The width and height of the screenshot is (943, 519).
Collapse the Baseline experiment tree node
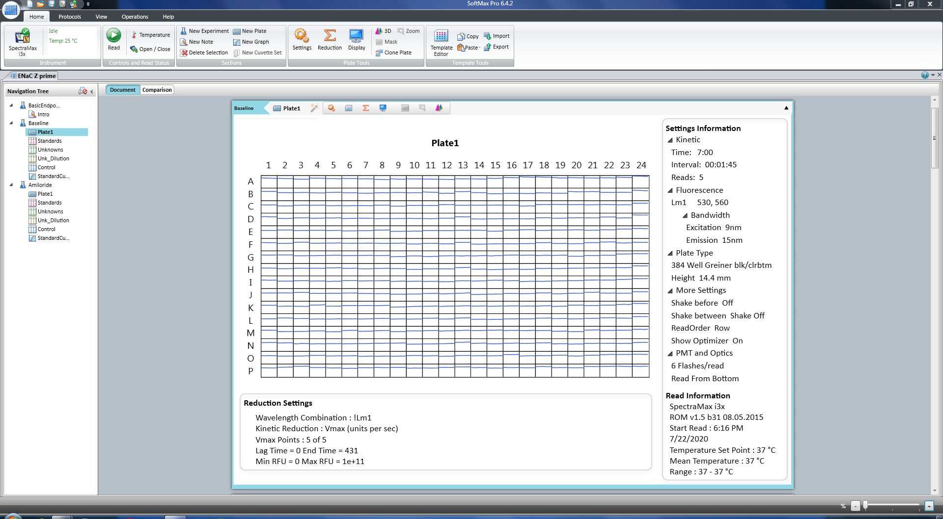(x=11, y=123)
